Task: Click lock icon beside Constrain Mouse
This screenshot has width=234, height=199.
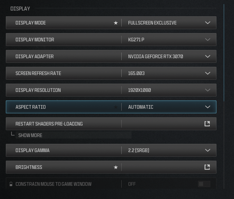Action: click(x=11, y=184)
